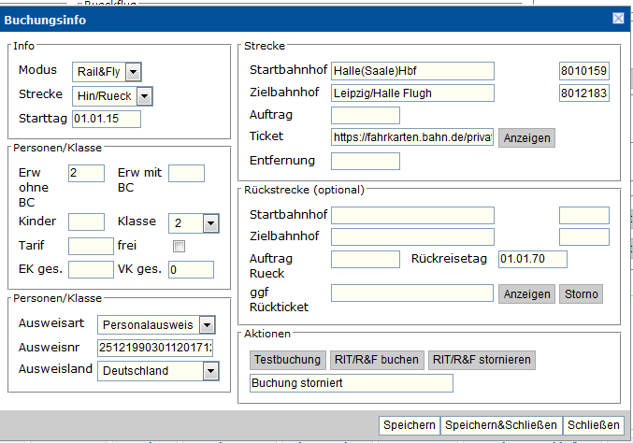Focus the Starttag date field
Image resolution: width=633 pixels, height=443 pixels.
click(106, 119)
